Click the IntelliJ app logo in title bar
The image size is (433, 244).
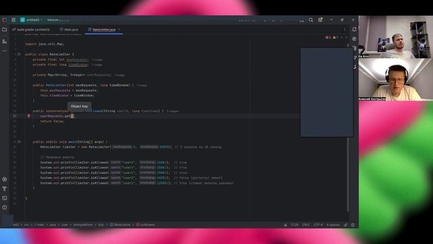(4, 20)
